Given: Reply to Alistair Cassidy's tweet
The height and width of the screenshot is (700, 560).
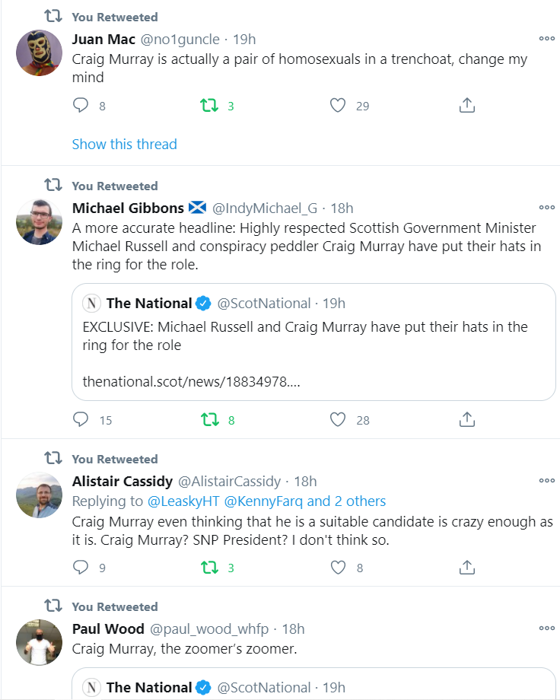Looking at the screenshot, I should click(81, 567).
